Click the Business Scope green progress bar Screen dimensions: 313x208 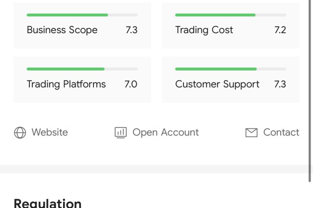[67, 15]
